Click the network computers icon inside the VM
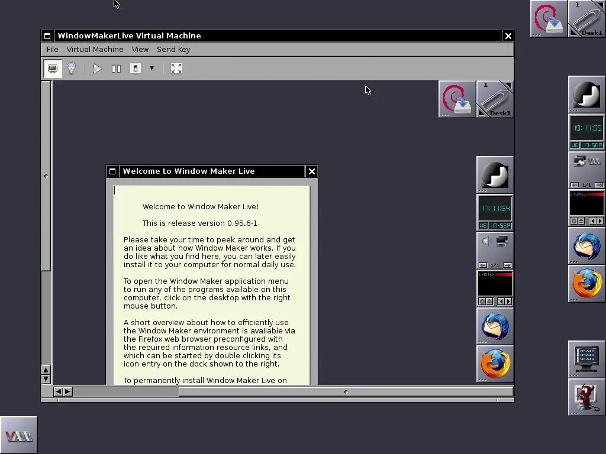 [x=502, y=242]
